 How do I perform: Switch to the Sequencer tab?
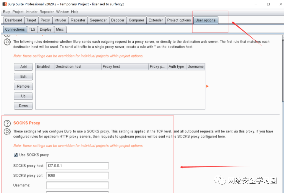[x=98, y=20]
